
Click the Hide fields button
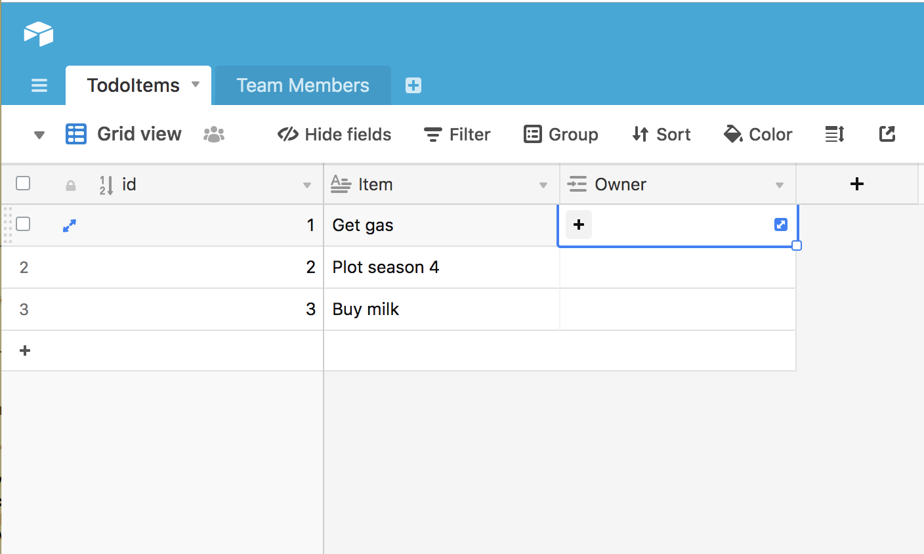pyautogui.click(x=335, y=135)
